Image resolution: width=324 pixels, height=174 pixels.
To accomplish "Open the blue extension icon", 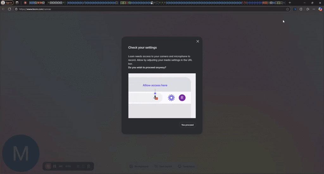I will pyautogui.click(x=295, y=9).
